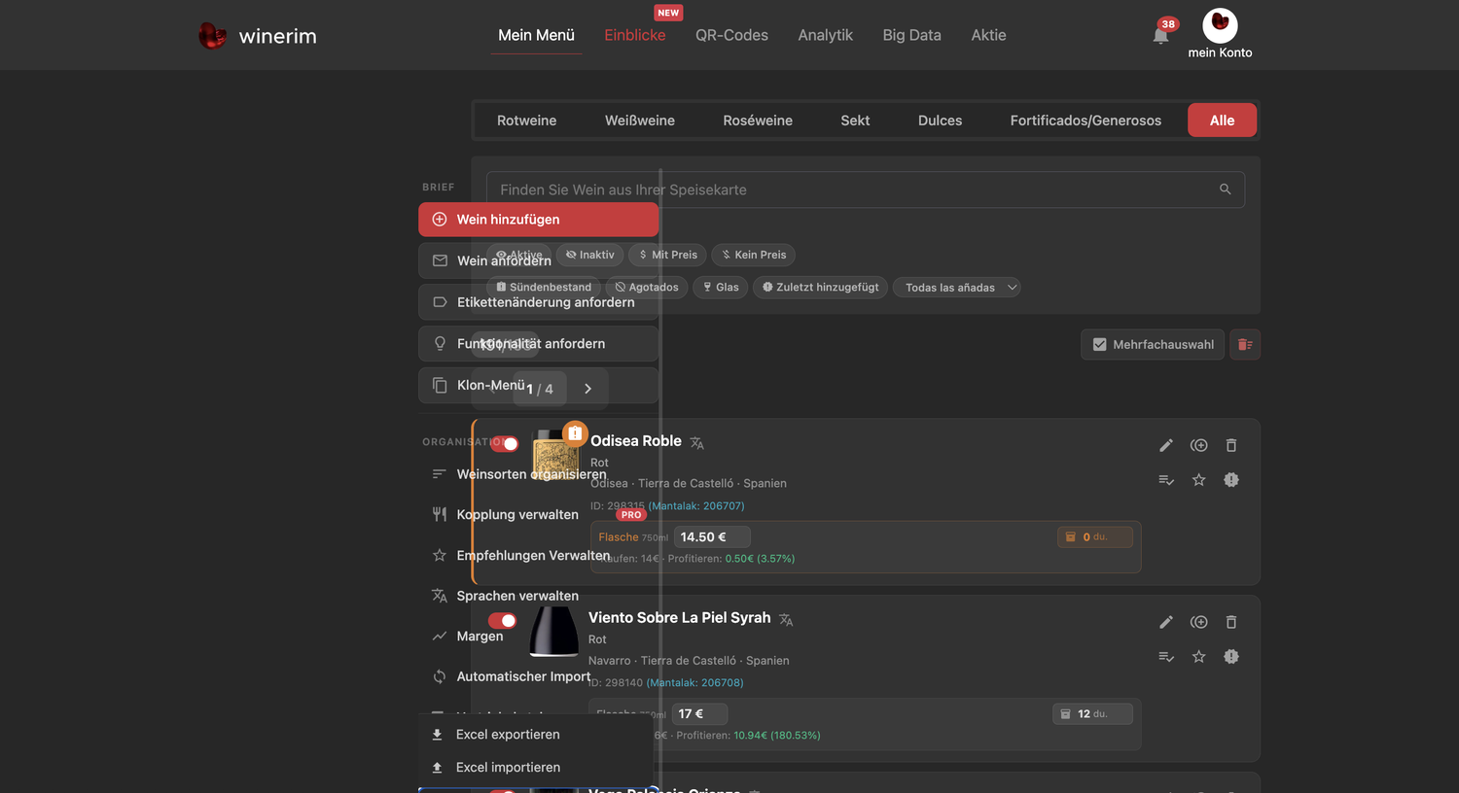Screen dimensions: 1459x793
Task: Go to next page with the chevron arrow
Action: pos(587,389)
